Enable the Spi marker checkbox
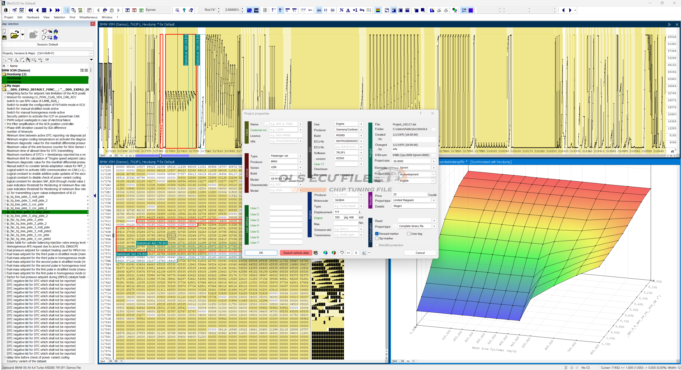 (377, 238)
